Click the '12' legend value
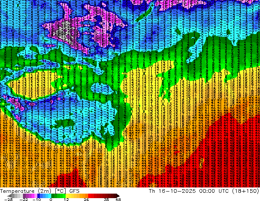This screenshot has width=260, height=201. [66, 199]
